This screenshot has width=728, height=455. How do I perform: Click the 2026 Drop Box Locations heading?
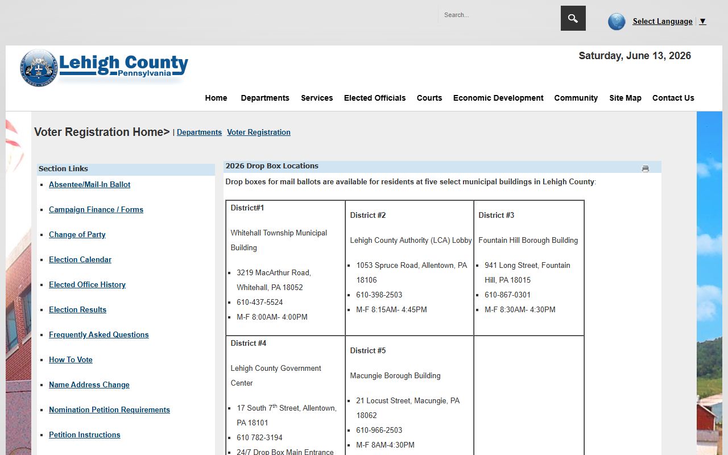(272, 166)
